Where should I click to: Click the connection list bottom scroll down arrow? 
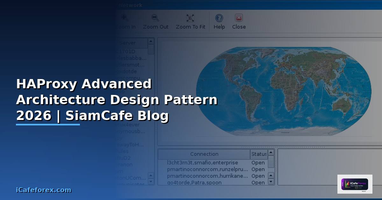coord(271,182)
